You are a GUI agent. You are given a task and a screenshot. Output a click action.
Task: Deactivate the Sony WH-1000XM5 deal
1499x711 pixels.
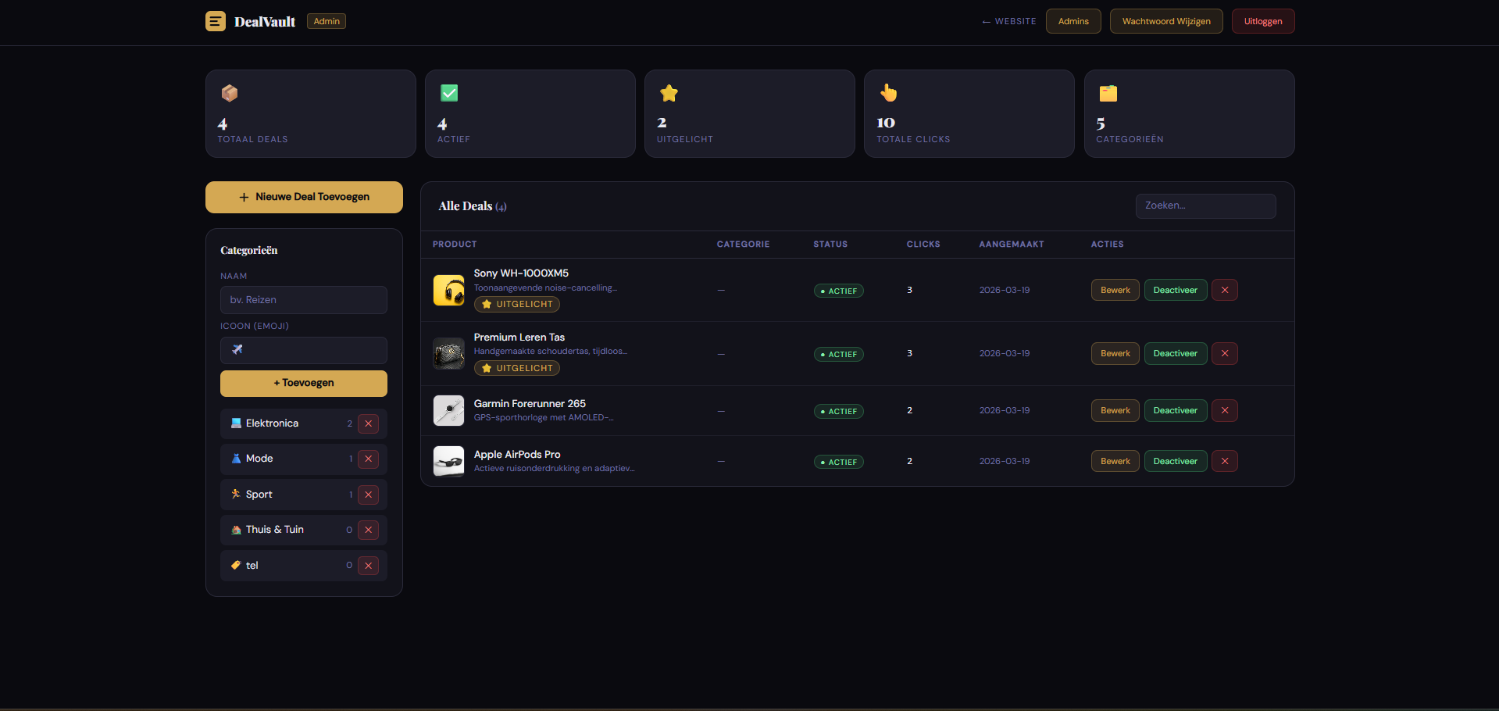tap(1176, 290)
